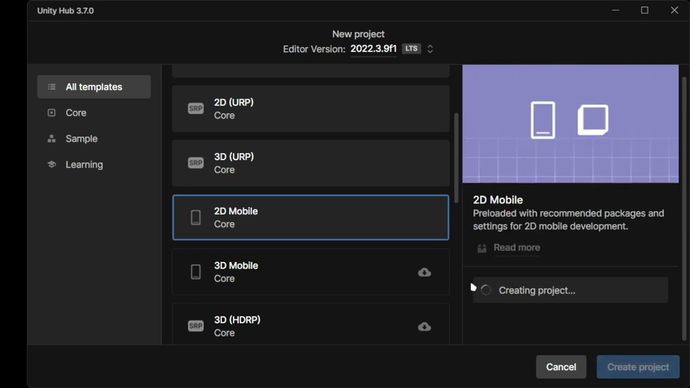Click the Read more package icon
The image size is (690, 388).
point(482,248)
